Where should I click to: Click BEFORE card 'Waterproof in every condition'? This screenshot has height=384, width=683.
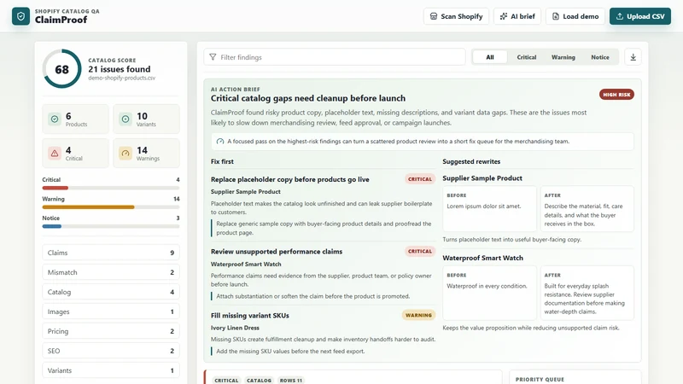(x=489, y=293)
